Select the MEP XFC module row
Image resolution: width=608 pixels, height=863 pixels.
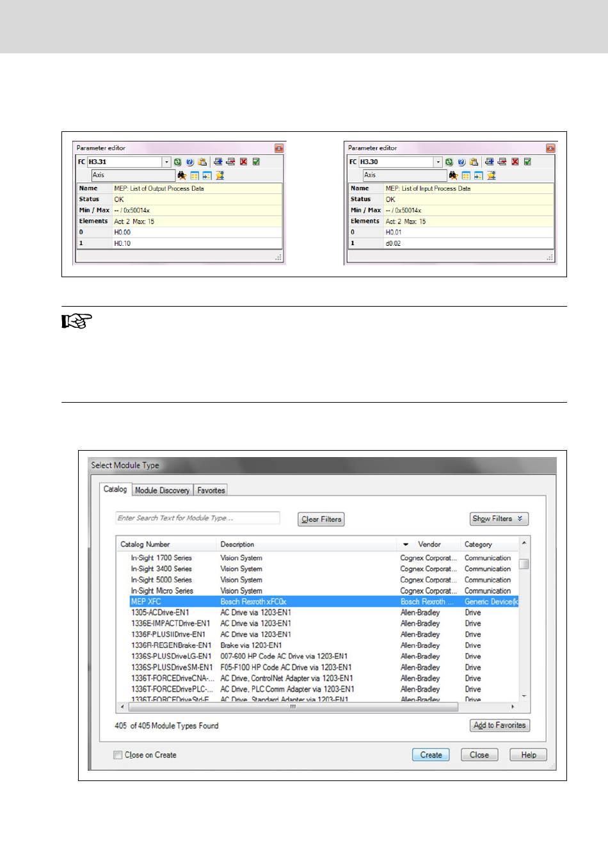tap(323, 602)
